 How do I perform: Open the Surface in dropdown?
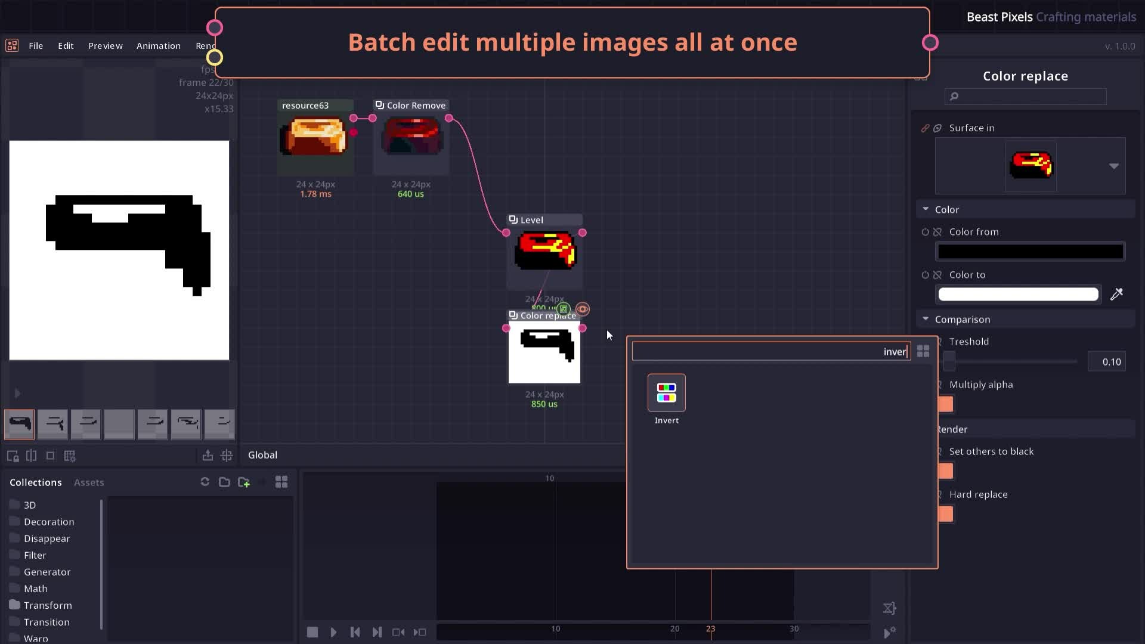pyautogui.click(x=1113, y=167)
